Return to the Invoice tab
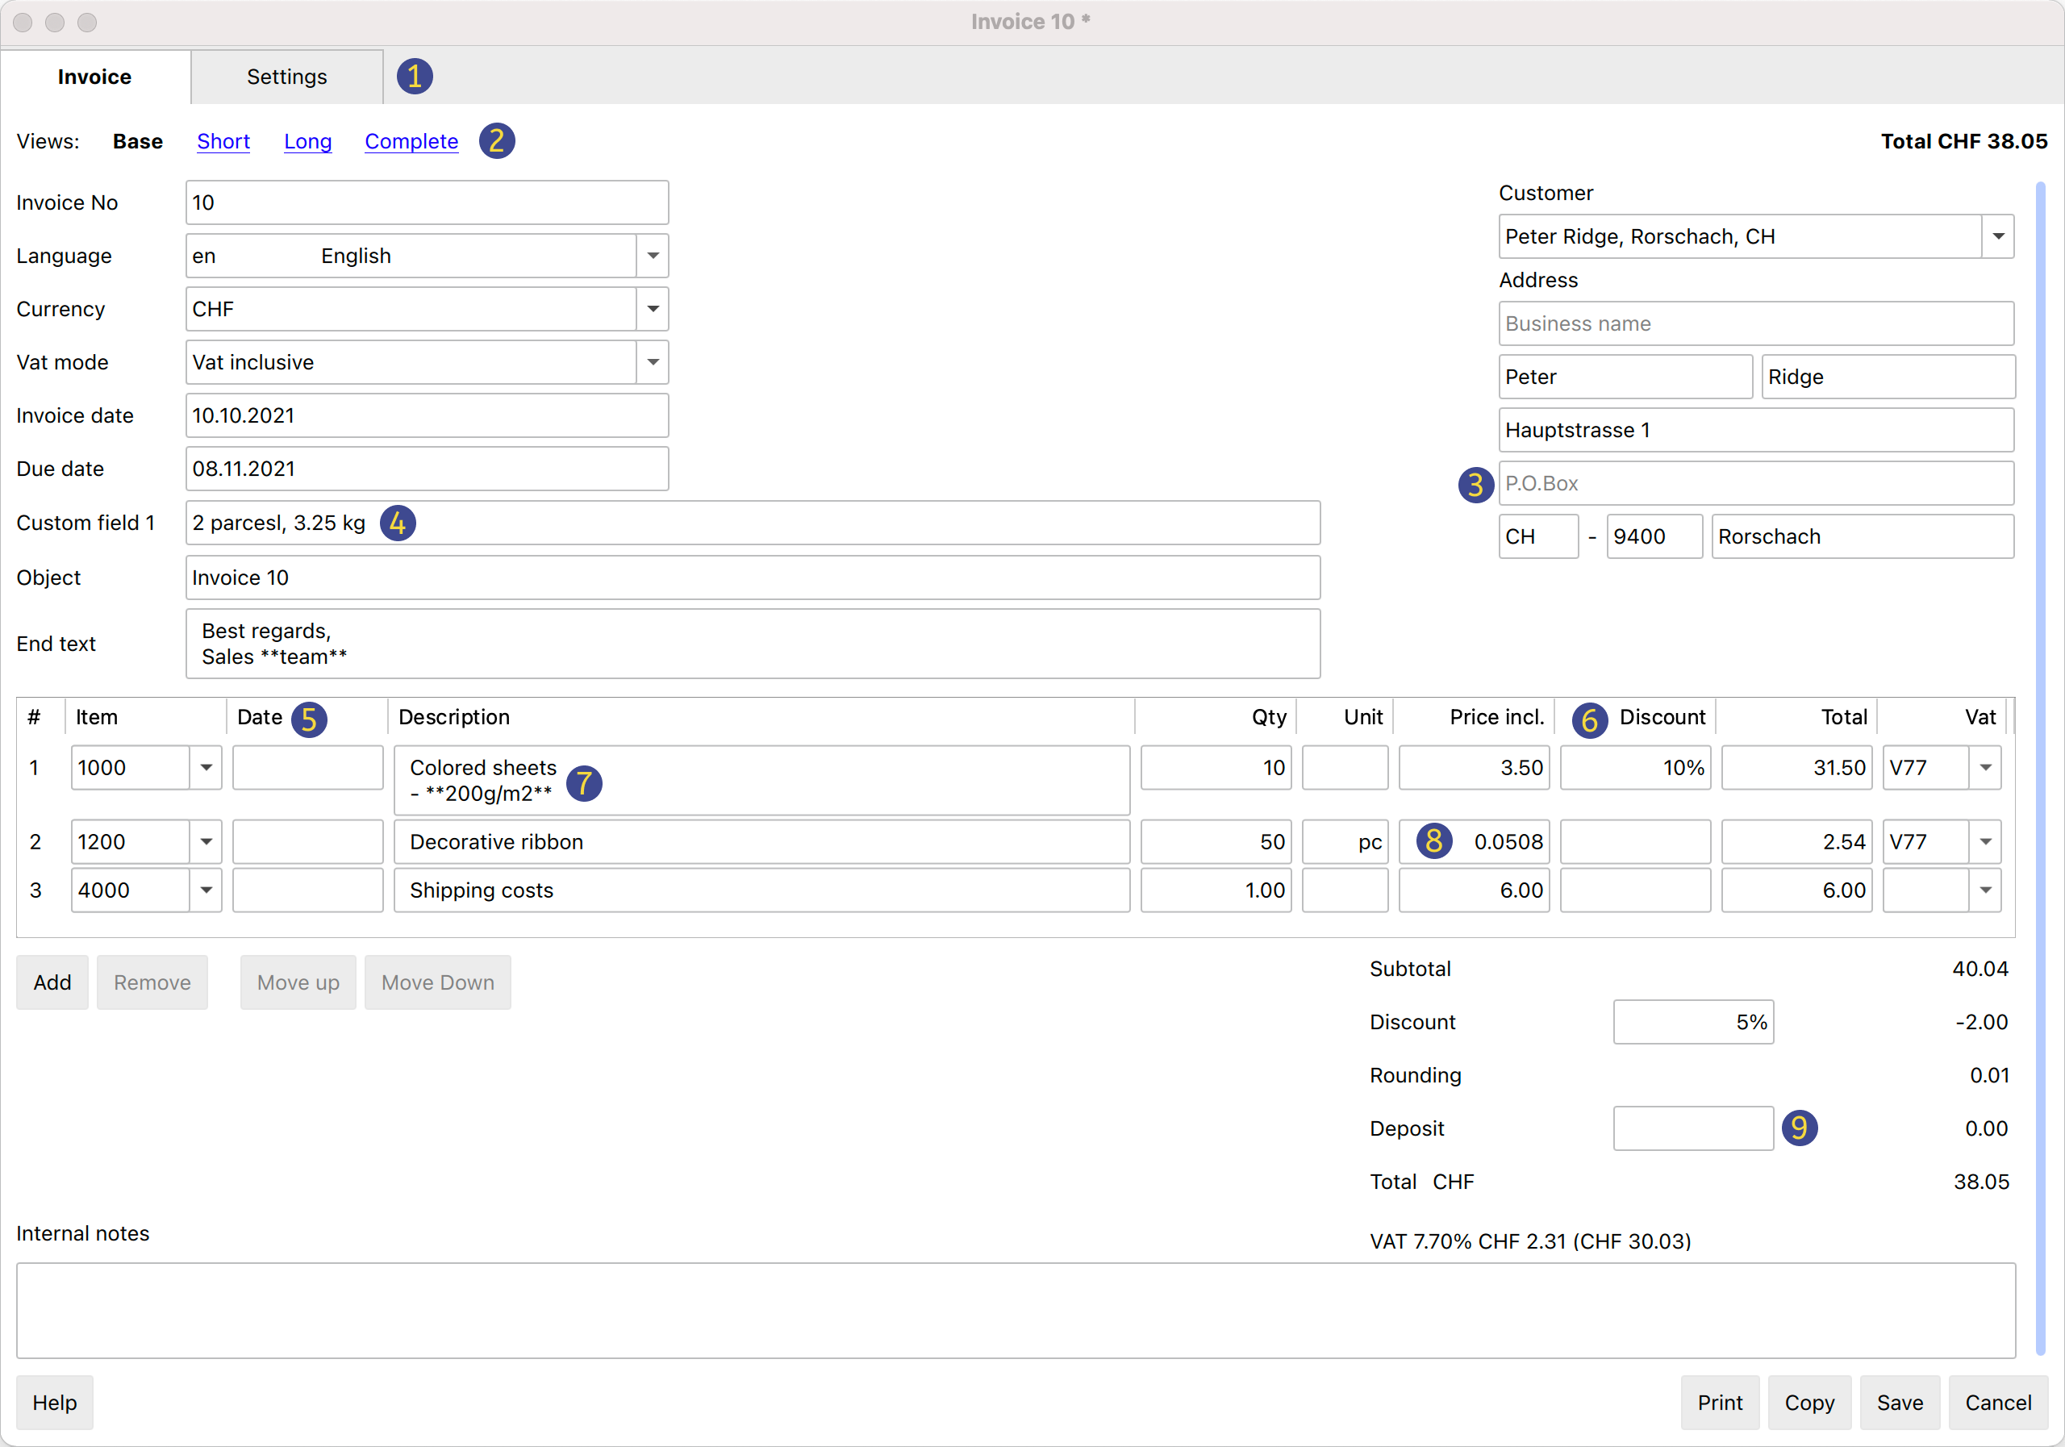This screenshot has height=1447, width=2065. (x=94, y=77)
